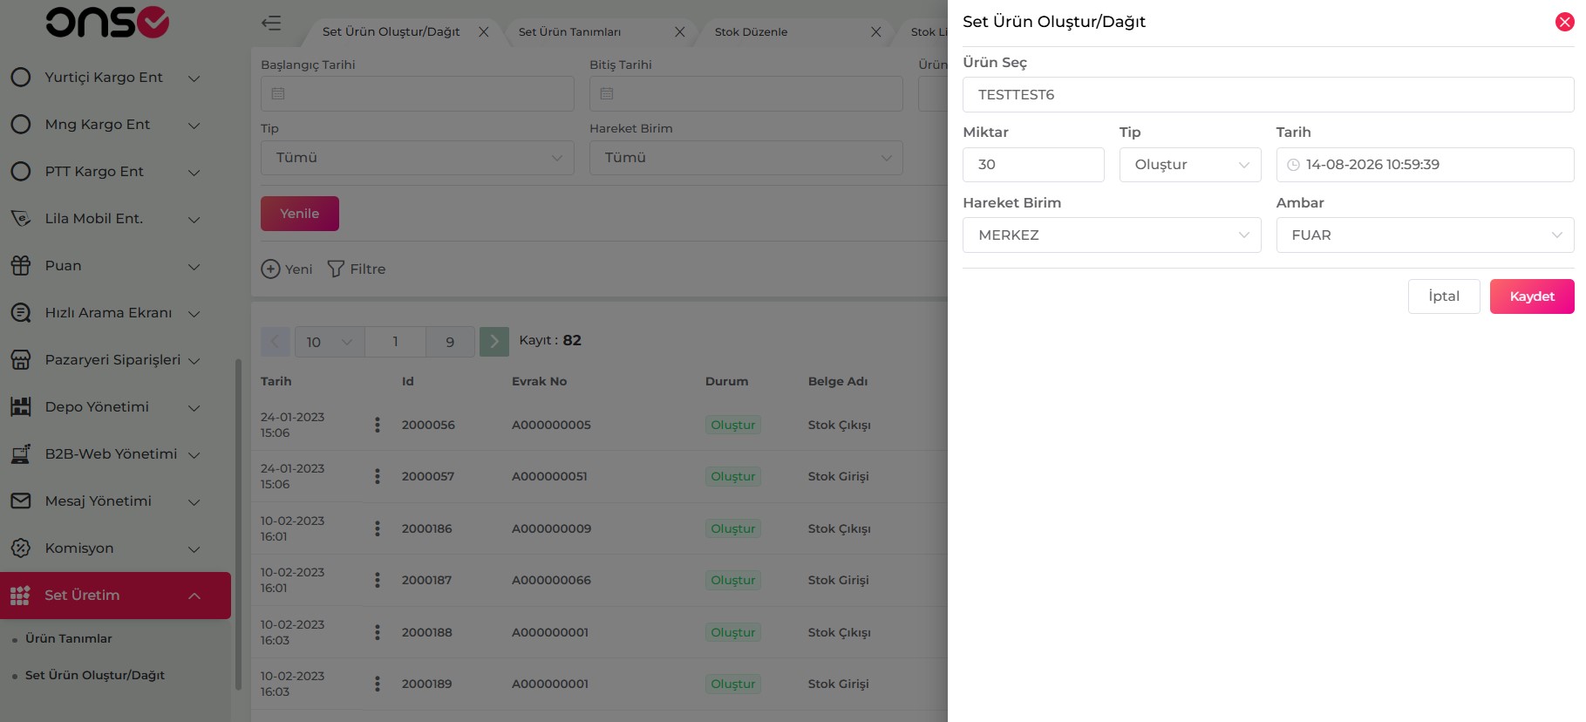Click Evrak No A000000051

549,476
